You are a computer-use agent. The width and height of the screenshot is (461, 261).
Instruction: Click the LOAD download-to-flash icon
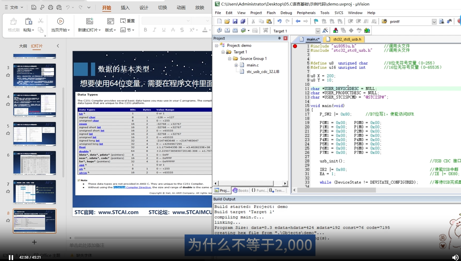[x=265, y=31]
